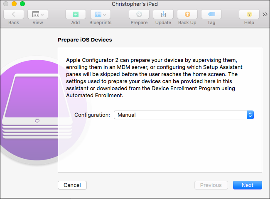Maximize the window using the green button

coord(22,4)
